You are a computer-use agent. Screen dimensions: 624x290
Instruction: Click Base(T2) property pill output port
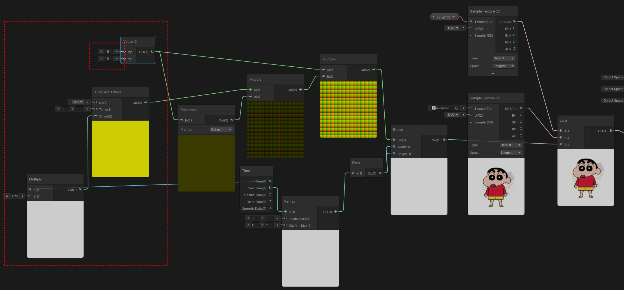453,17
